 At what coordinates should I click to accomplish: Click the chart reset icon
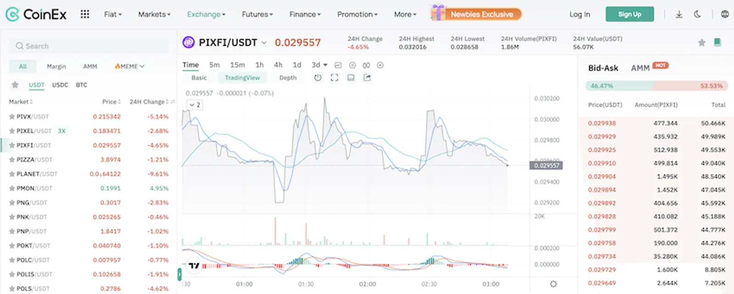pyautogui.click(x=317, y=78)
